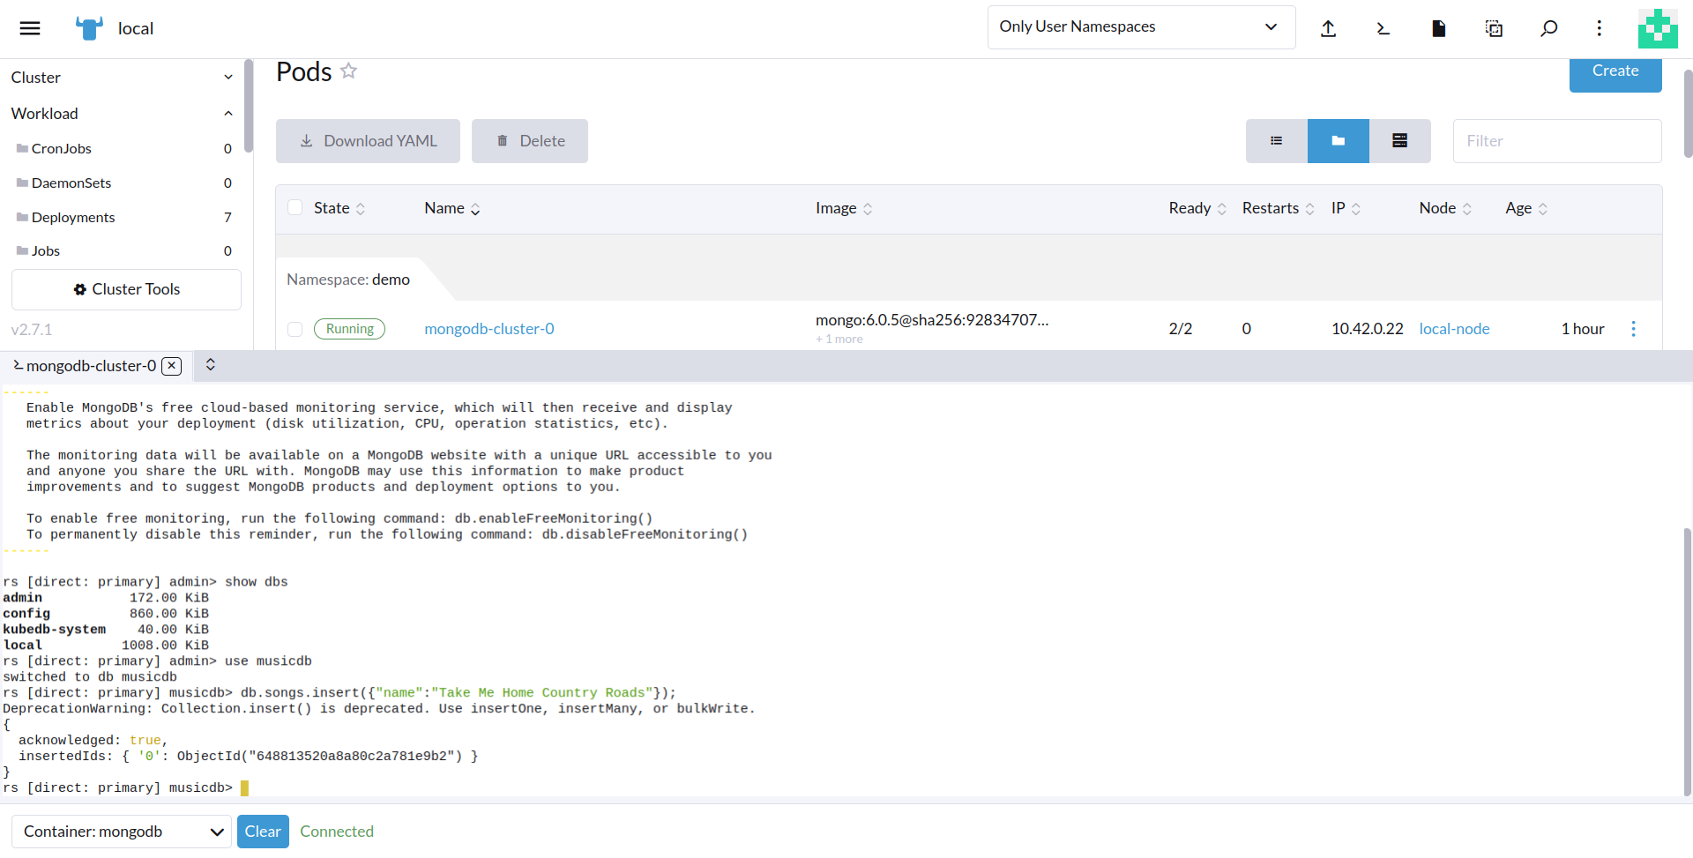Toggle the select-all pods checkbox

(295, 208)
